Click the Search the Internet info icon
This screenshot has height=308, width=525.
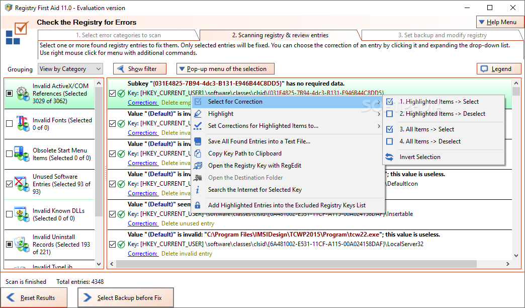[198, 190]
